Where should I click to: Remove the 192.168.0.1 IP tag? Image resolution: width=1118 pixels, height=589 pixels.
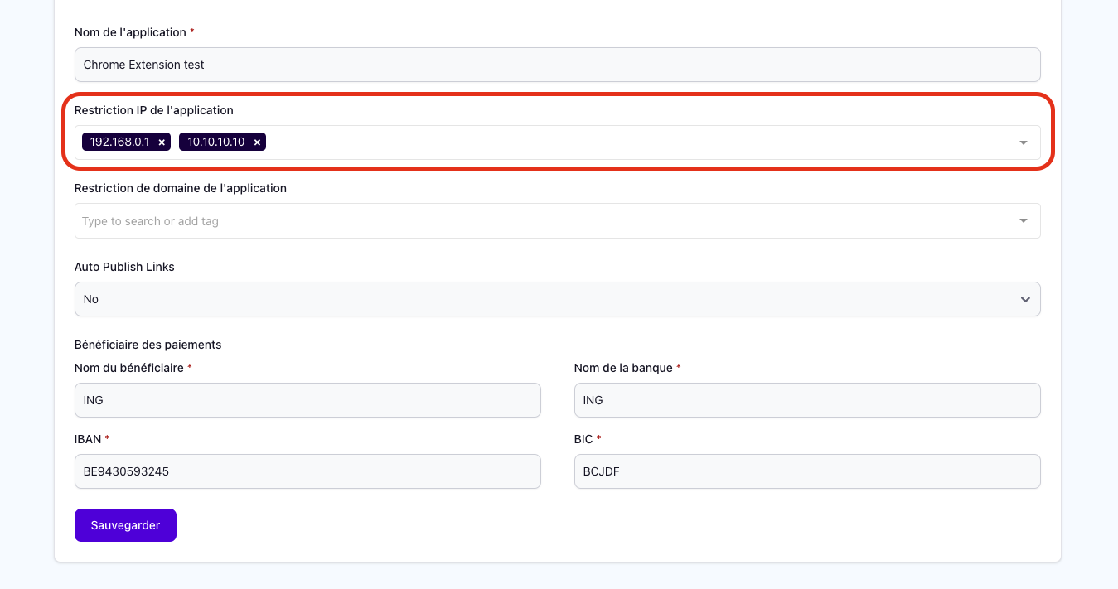click(162, 142)
